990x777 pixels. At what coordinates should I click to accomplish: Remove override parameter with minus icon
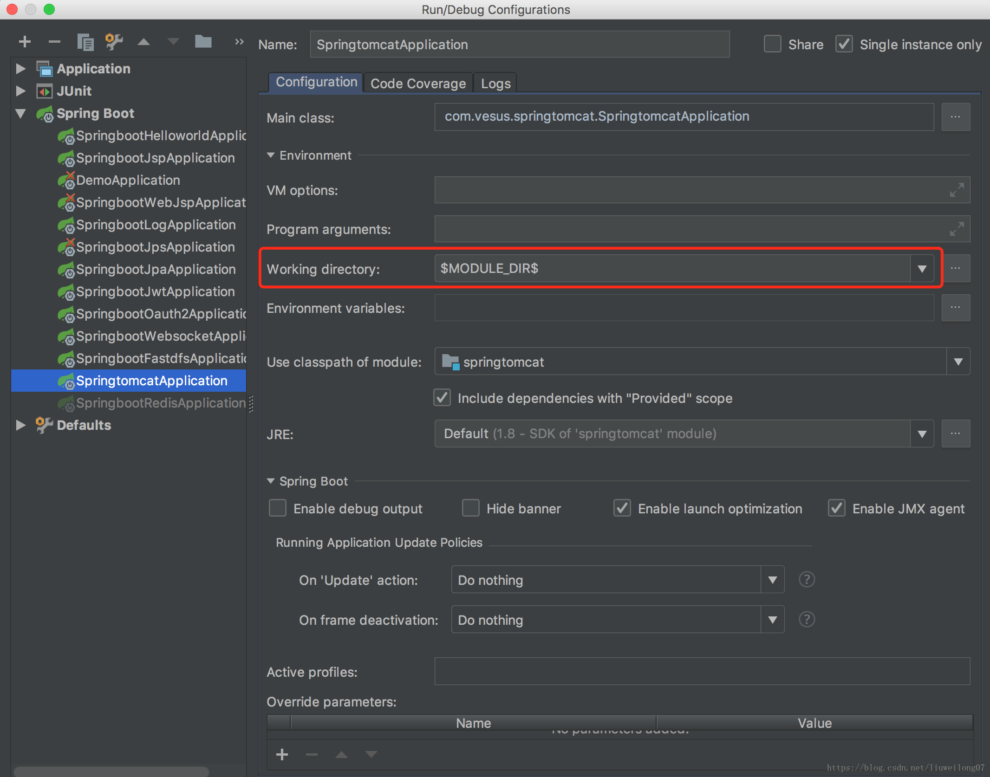click(x=312, y=755)
